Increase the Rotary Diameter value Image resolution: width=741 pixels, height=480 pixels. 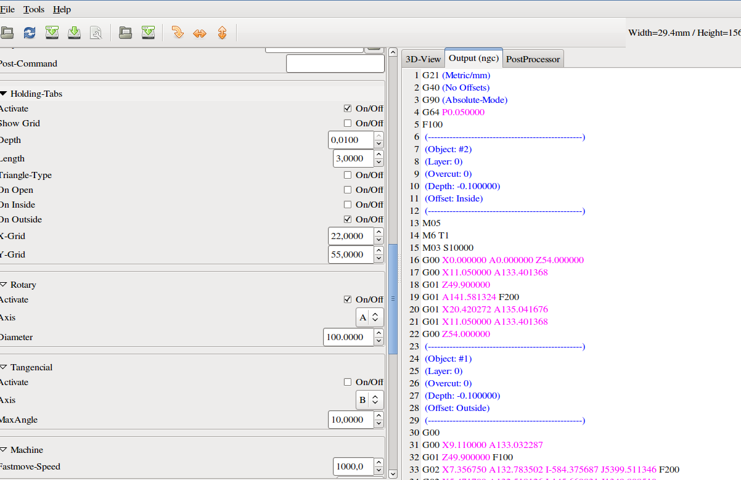click(x=379, y=333)
